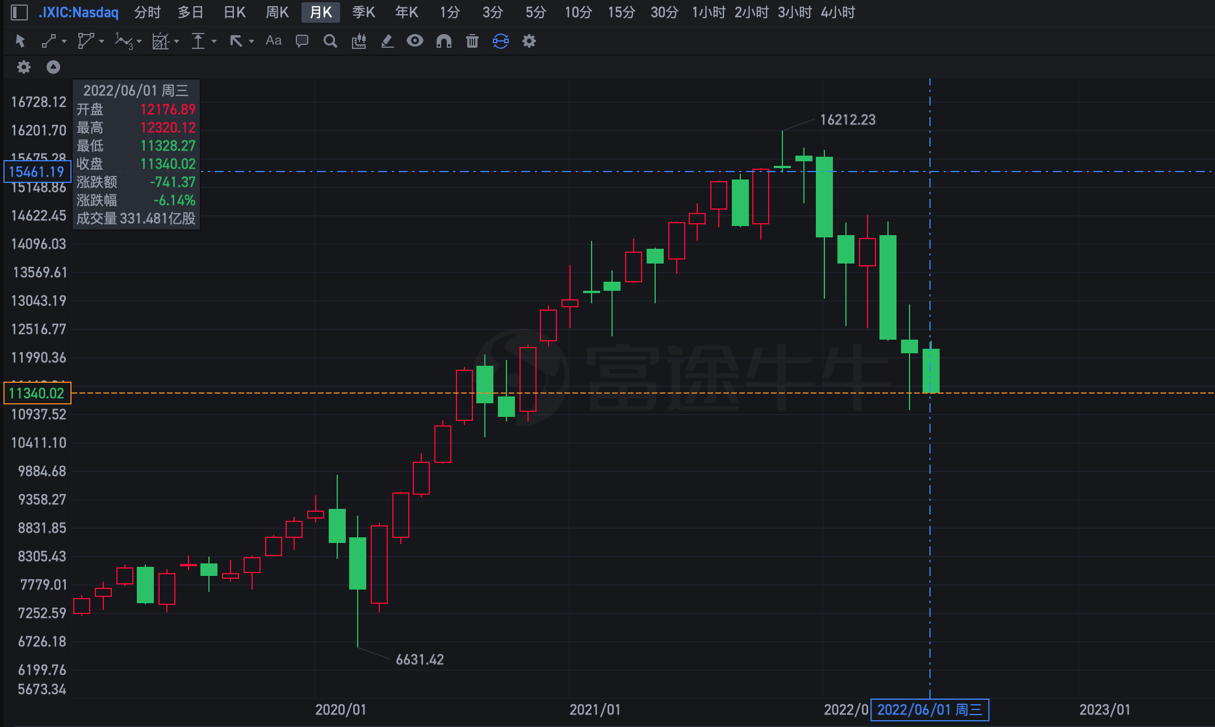Expand the wave pattern tool dropdown
This screenshot has width=1215, height=727.
[x=139, y=41]
